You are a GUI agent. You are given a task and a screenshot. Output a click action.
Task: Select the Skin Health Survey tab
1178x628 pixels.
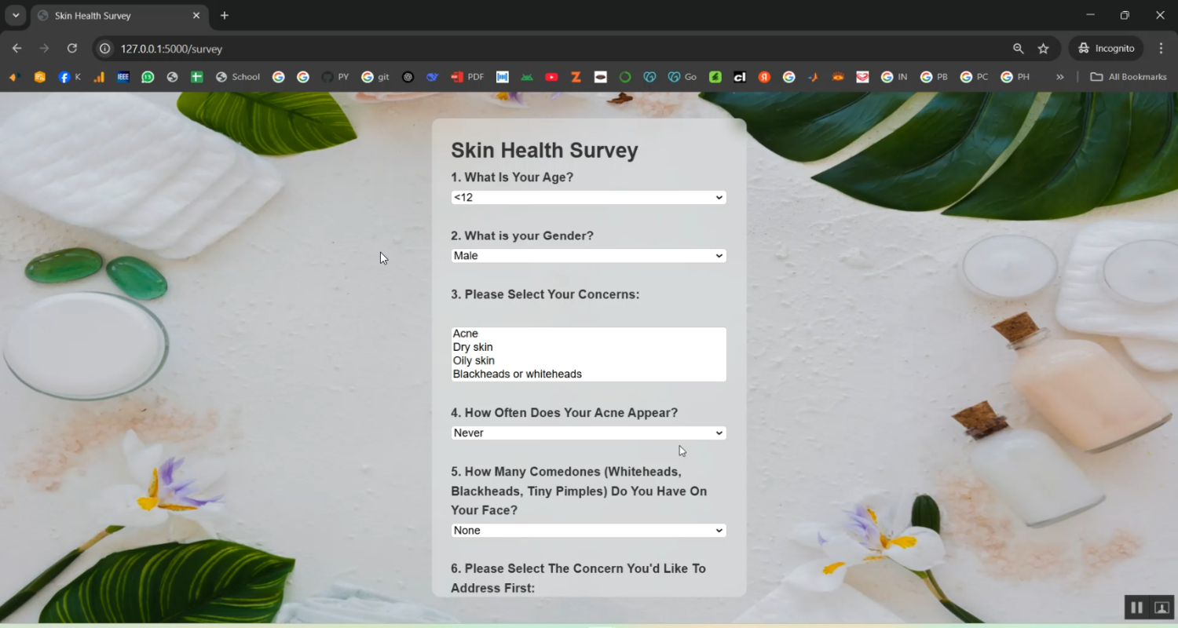tap(119, 16)
